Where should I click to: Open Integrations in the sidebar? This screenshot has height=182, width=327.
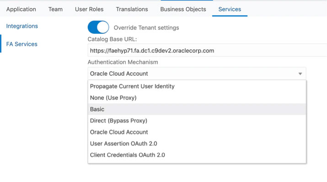pos(22,26)
